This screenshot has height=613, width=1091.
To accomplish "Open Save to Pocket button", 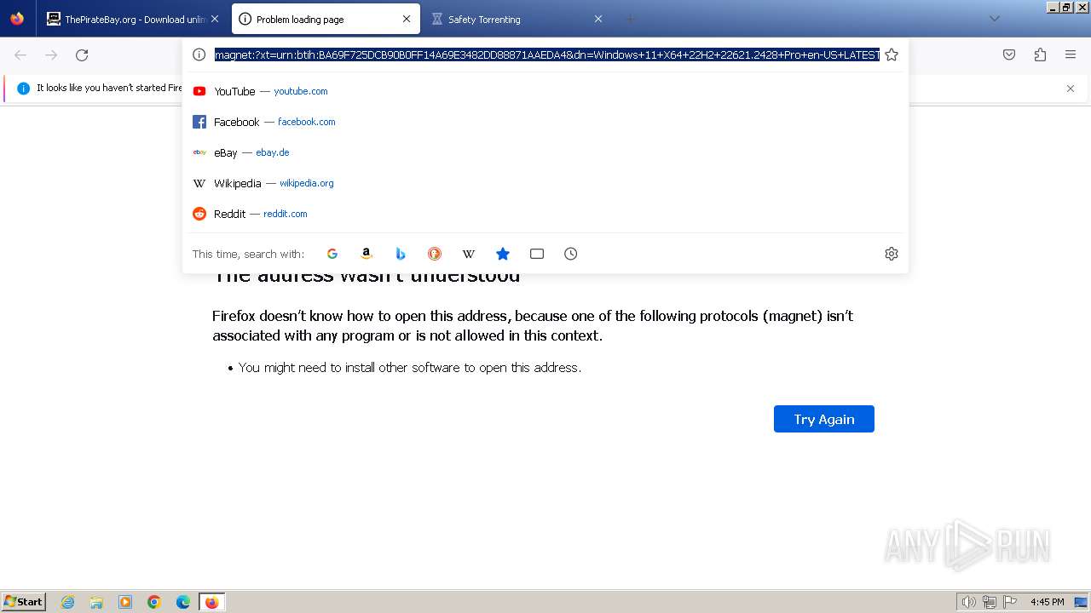I will click(1009, 54).
